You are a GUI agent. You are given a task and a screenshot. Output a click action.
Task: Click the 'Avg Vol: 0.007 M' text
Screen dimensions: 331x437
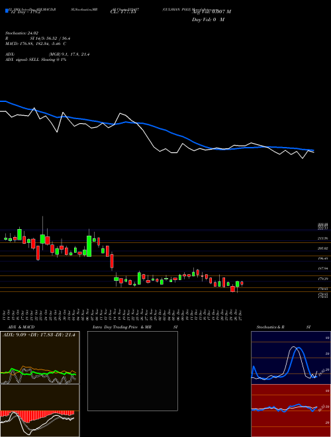coord(211,12)
